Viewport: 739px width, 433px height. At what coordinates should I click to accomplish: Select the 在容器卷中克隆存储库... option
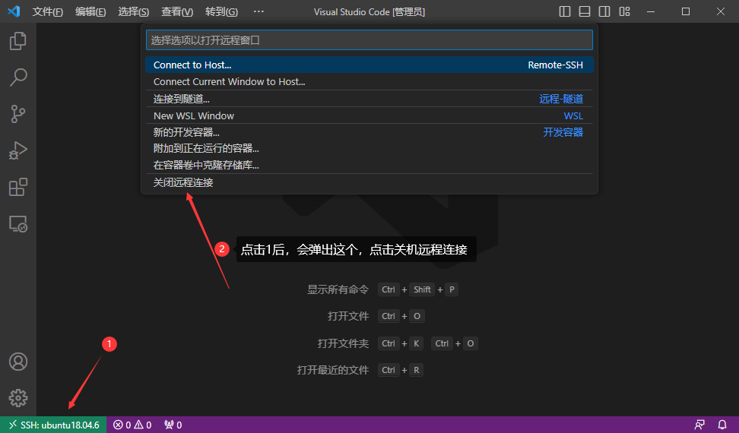pyautogui.click(x=369, y=165)
